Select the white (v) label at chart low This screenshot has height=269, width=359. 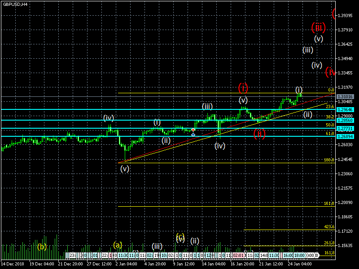coord(125,169)
